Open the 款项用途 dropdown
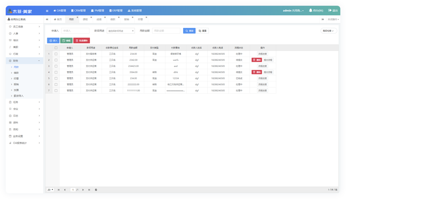The image size is (429, 199). pyautogui.click(x=120, y=31)
